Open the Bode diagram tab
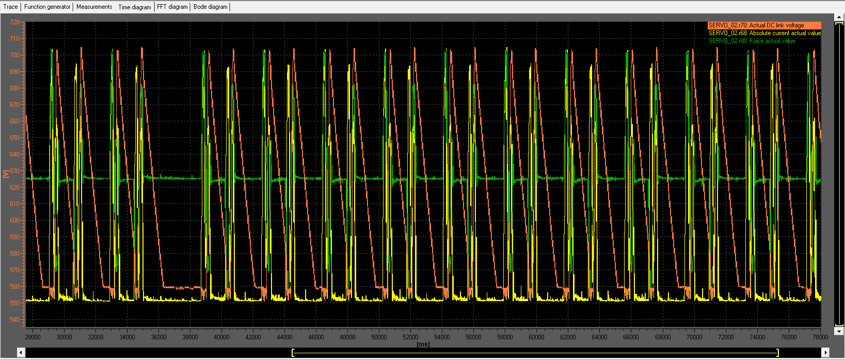This screenshot has width=845, height=360. (210, 7)
